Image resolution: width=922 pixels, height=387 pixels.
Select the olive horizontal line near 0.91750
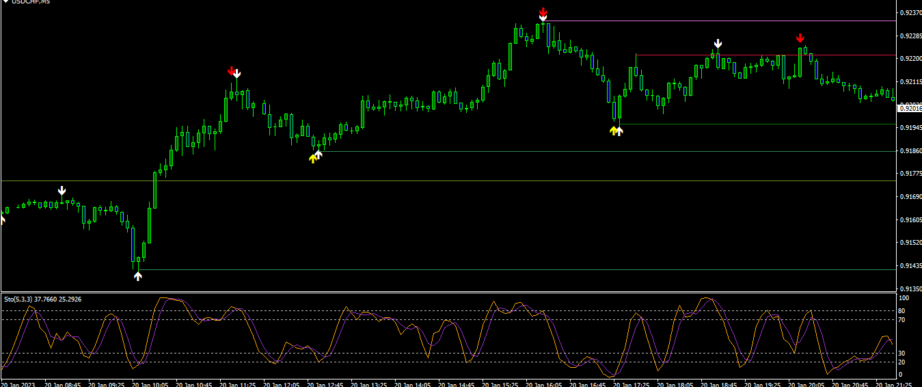pyautogui.click(x=448, y=181)
